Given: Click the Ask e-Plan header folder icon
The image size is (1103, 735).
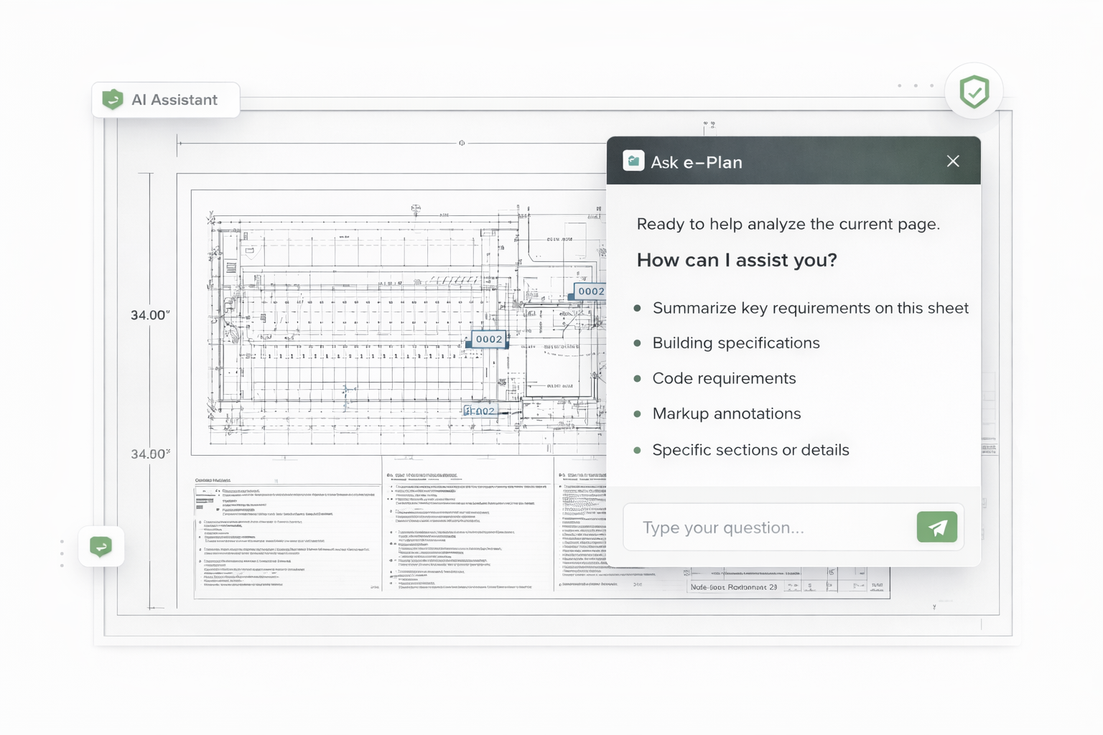Looking at the screenshot, I should pyautogui.click(x=633, y=161).
